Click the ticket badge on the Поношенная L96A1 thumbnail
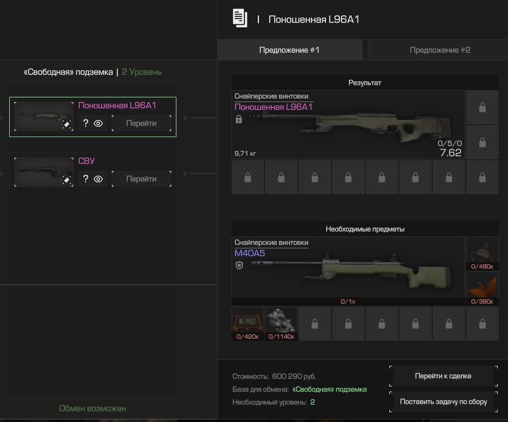The width and height of the screenshot is (508, 422). [x=67, y=125]
